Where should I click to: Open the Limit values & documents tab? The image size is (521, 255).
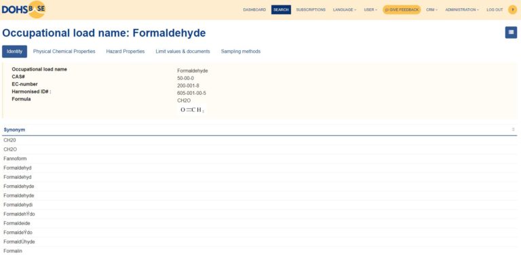[x=182, y=52]
